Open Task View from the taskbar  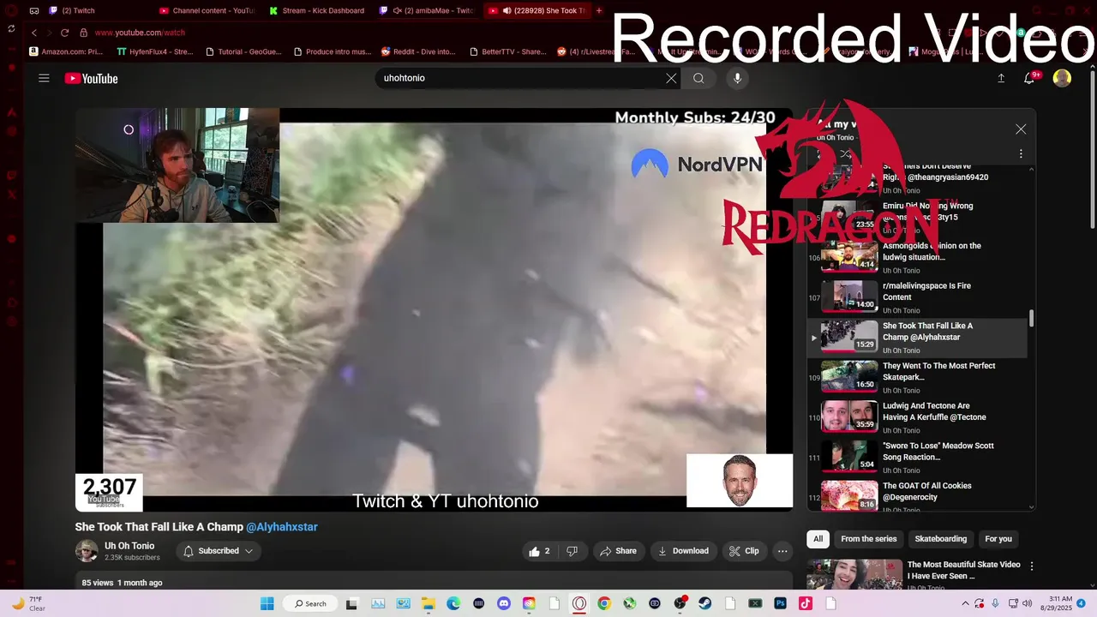click(x=351, y=603)
